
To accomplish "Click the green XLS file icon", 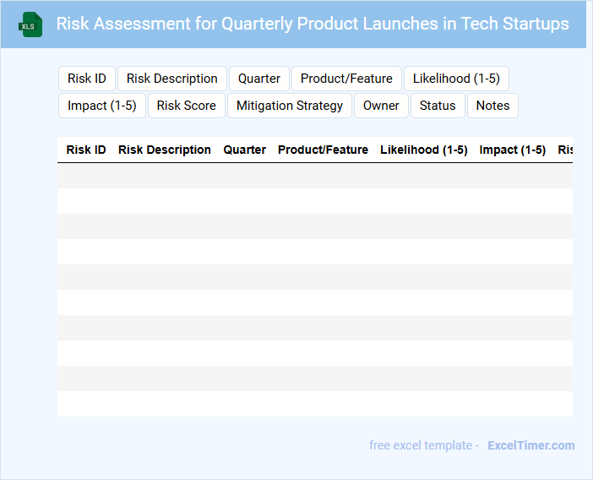I will [x=31, y=25].
